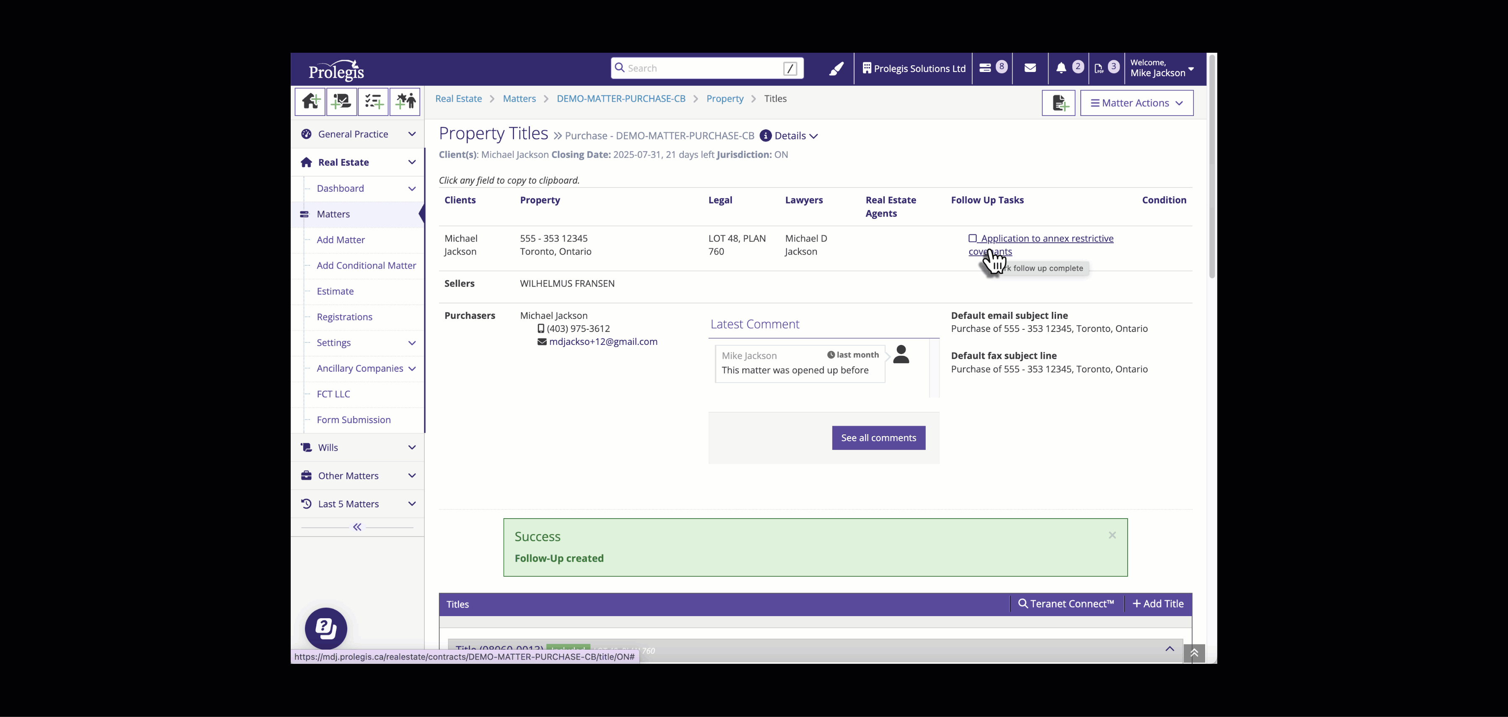Click the paintbrush theme icon

(x=836, y=68)
